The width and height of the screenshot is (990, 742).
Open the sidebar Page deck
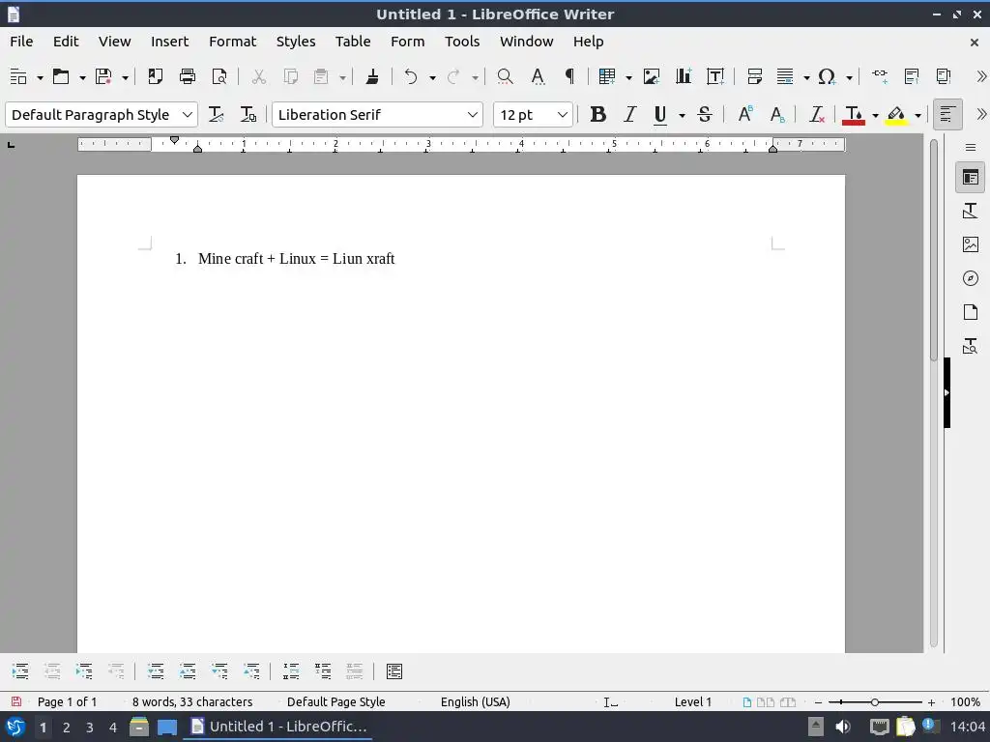pyautogui.click(x=971, y=312)
